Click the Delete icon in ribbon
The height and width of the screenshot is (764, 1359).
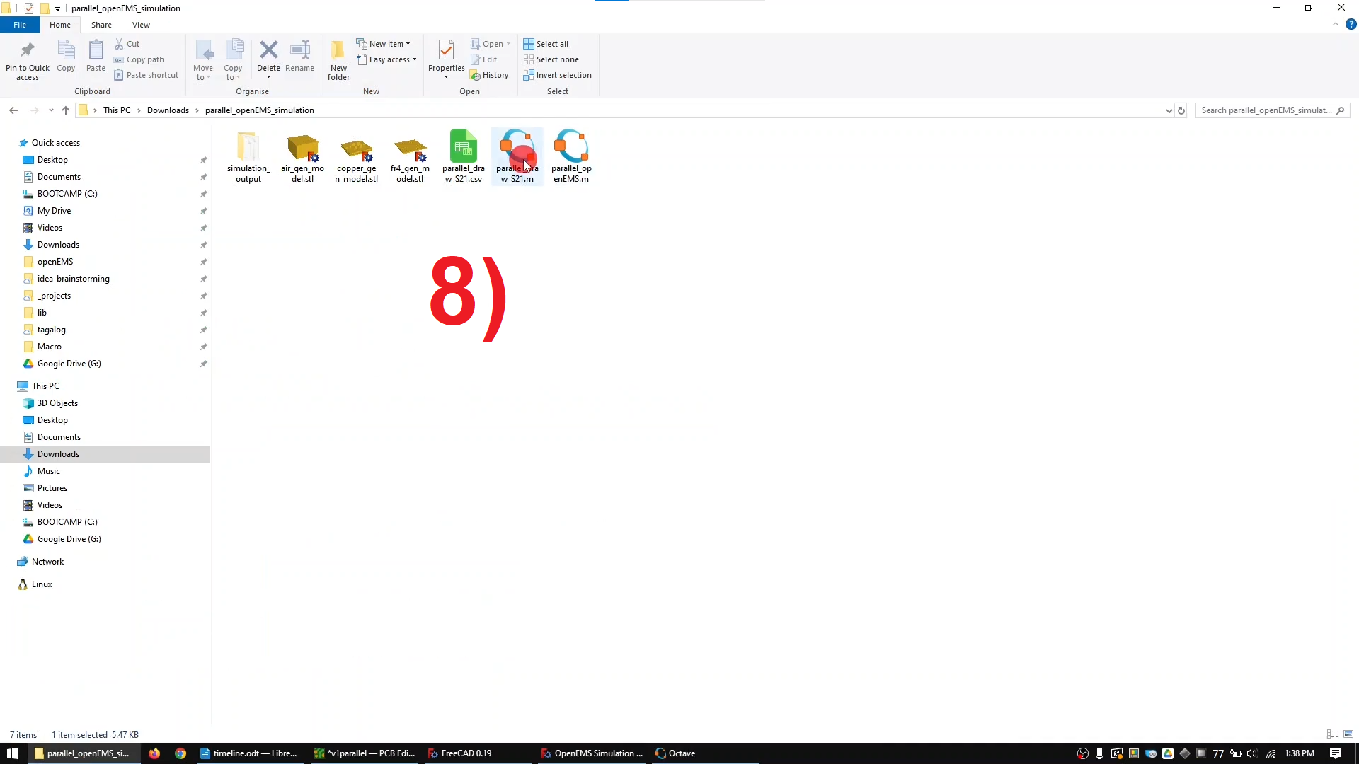[x=268, y=51]
